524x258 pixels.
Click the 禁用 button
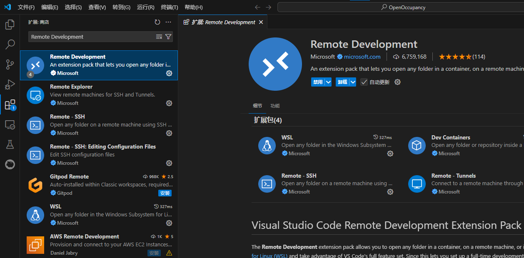pyautogui.click(x=318, y=82)
